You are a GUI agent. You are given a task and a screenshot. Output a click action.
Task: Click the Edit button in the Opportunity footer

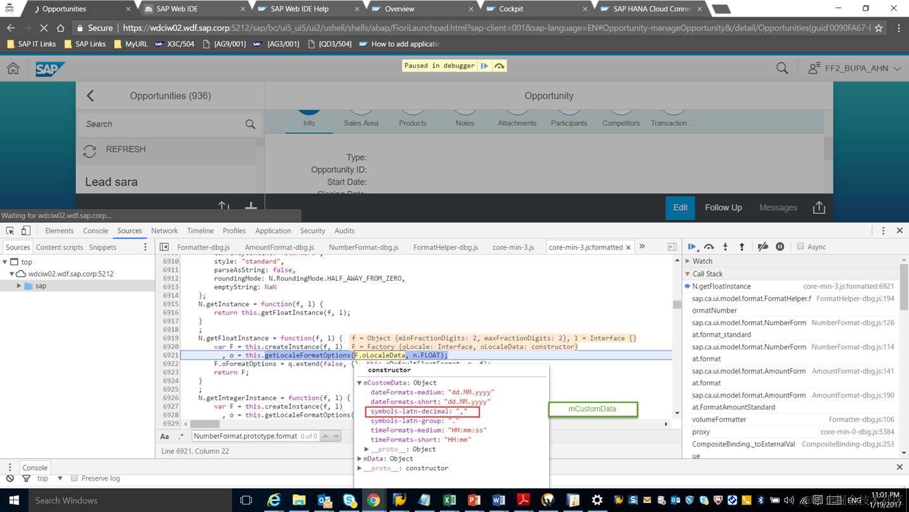(x=680, y=208)
